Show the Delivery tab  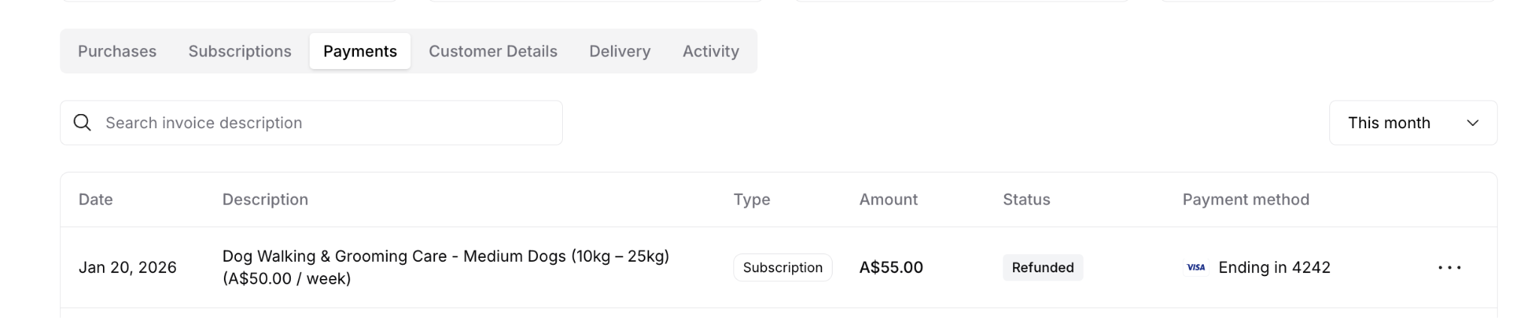[x=620, y=51]
